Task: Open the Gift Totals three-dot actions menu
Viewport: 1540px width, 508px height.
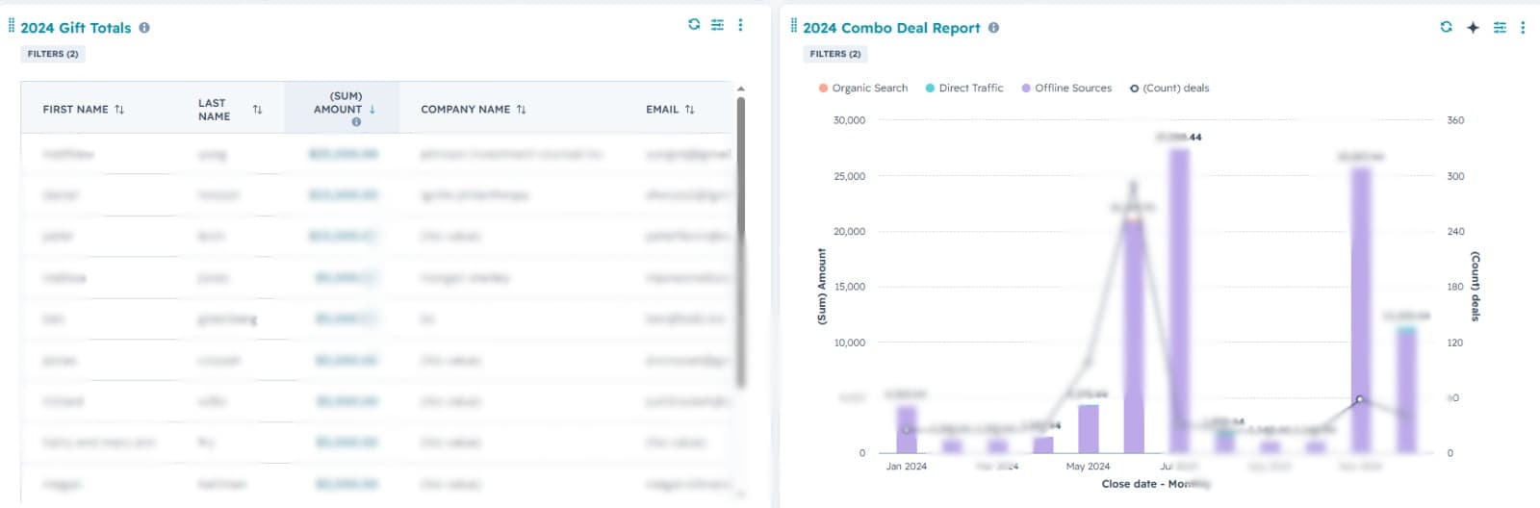Action: click(x=740, y=25)
